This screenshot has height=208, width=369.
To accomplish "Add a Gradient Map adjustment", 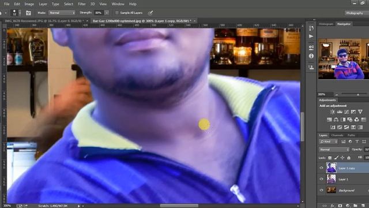I will click(360, 127).
